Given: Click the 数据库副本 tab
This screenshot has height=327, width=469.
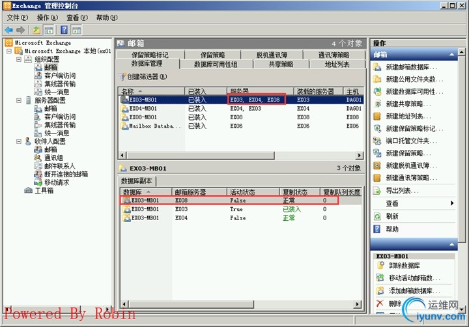Looking at the screenshot, I should pos(136,180).
